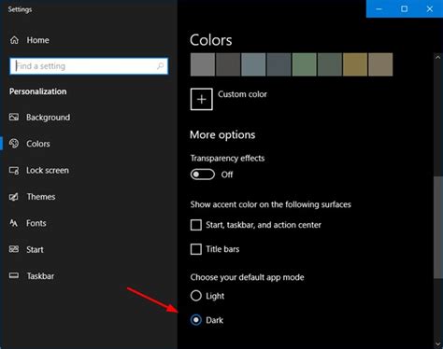Screen dimensions: 443x349
Task: Pick the last tan color swatch
Action: click(380, 64)
